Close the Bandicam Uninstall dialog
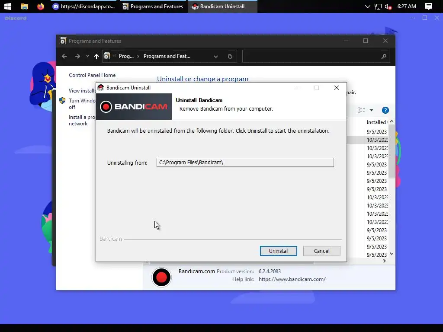 (336, 88)
